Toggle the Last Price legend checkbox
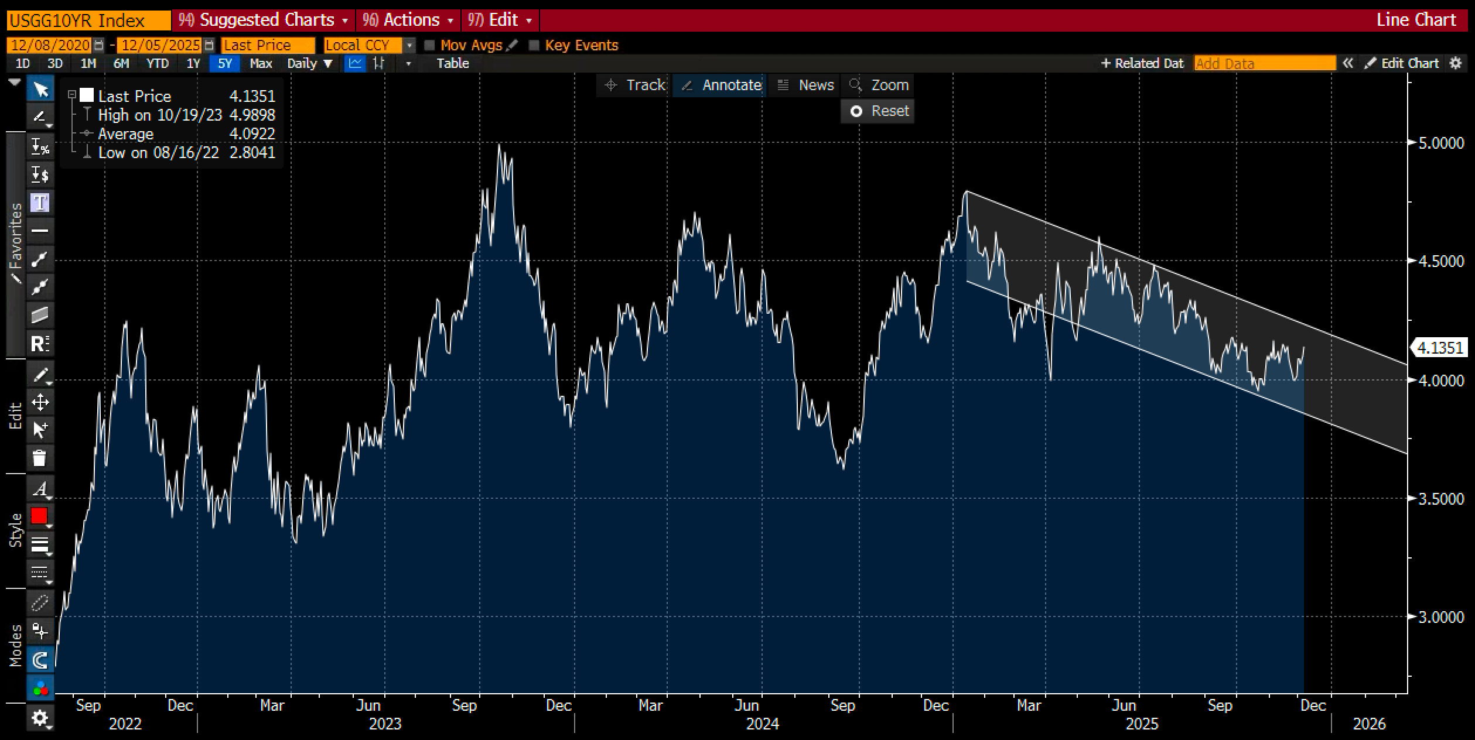 click(87, 95)
